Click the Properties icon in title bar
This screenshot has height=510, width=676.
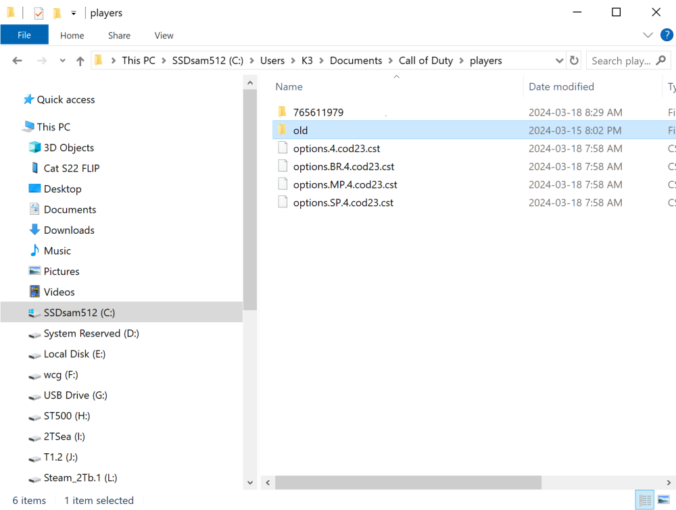click(x=39, y=13)
